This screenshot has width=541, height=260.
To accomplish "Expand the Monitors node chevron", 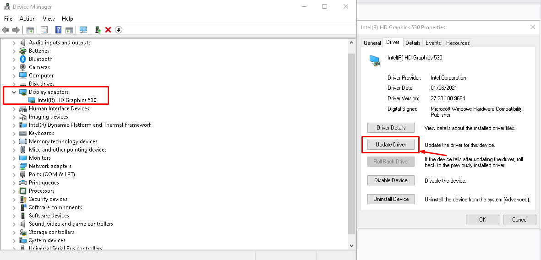I will click(x=14, y=158).
